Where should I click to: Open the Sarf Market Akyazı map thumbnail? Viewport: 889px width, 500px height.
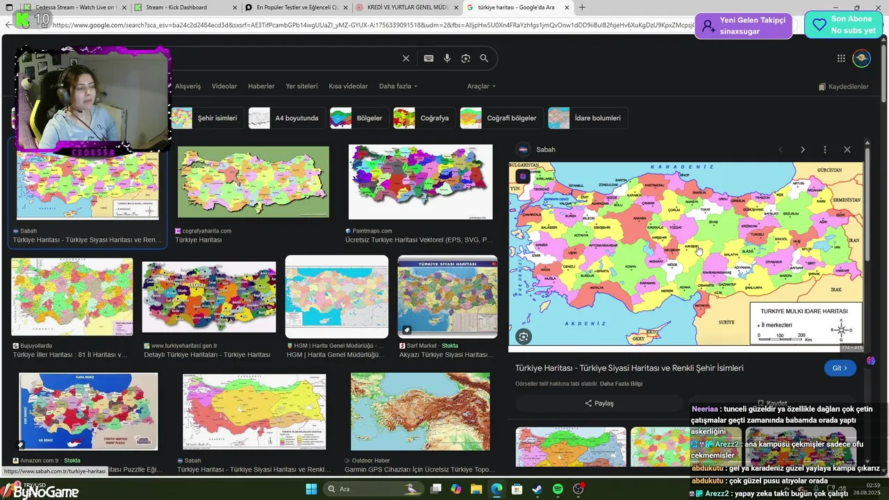click(447, 297)
